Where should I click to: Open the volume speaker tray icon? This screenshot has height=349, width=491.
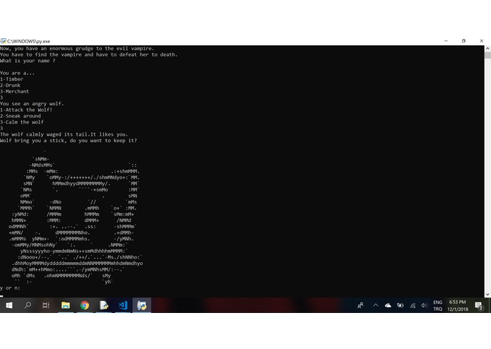click(425, 305)
